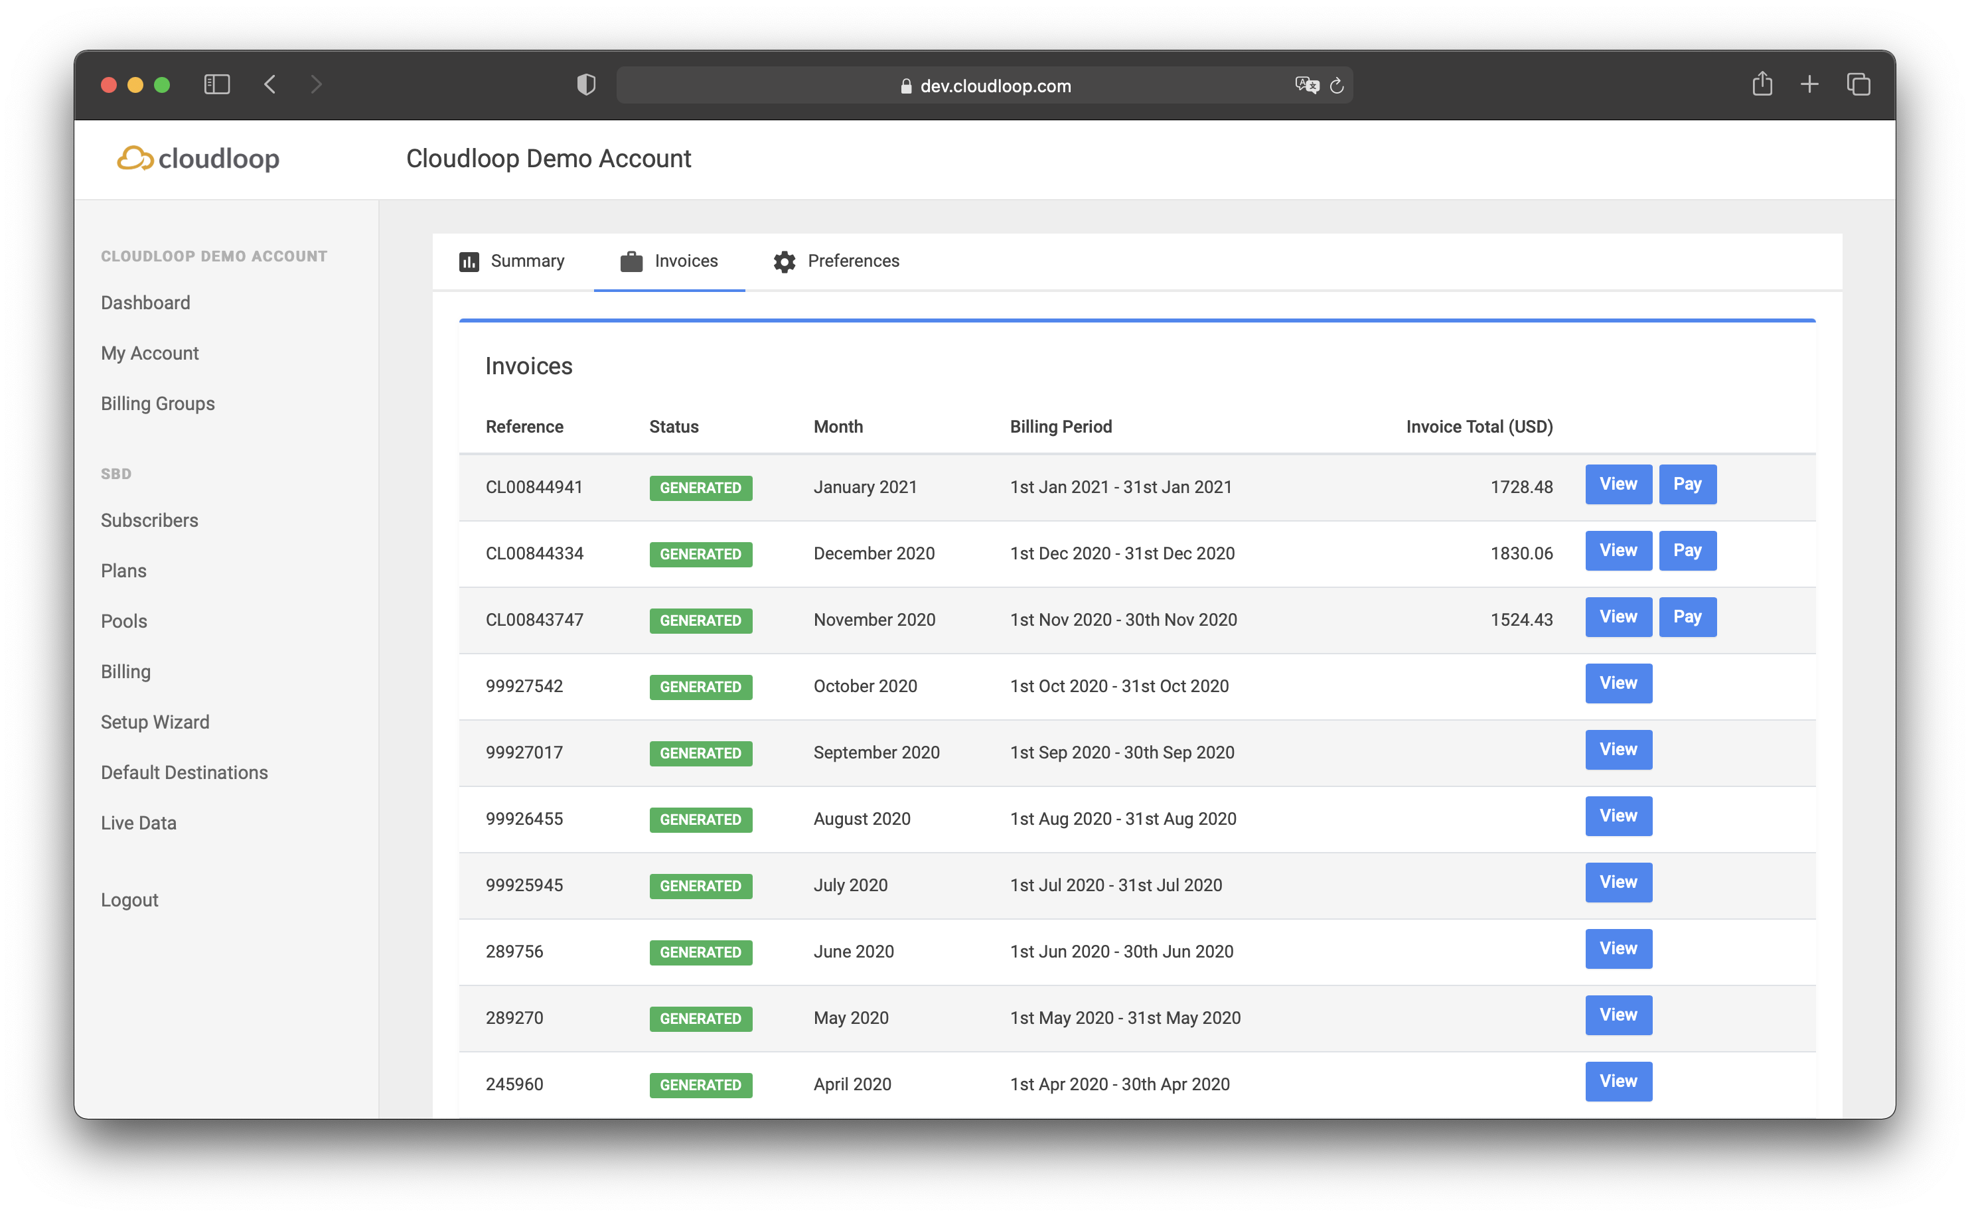Click the translate icon in address bar
The width and height of the screenshot is (1970, 1217).
(x=1306, y=84)
